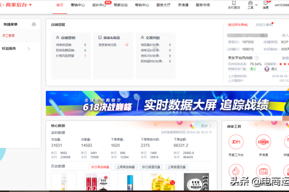The image size is (289, 192).
Task: Open the 帮助中心 menu
Action: (x=142, y=5)
